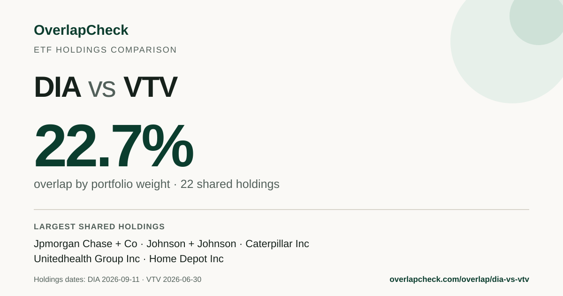Screen dimensions: 563x296
Task: Click the DIA 2026-09-11 holdings date
Action: 114,280
